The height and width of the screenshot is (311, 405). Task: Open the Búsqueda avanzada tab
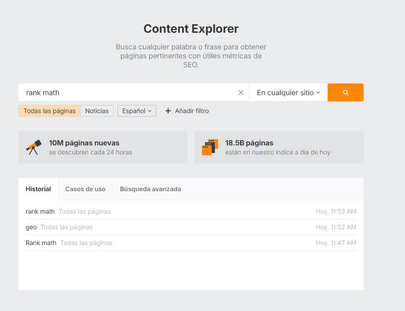pyautogui.click(x=150, y=189)
